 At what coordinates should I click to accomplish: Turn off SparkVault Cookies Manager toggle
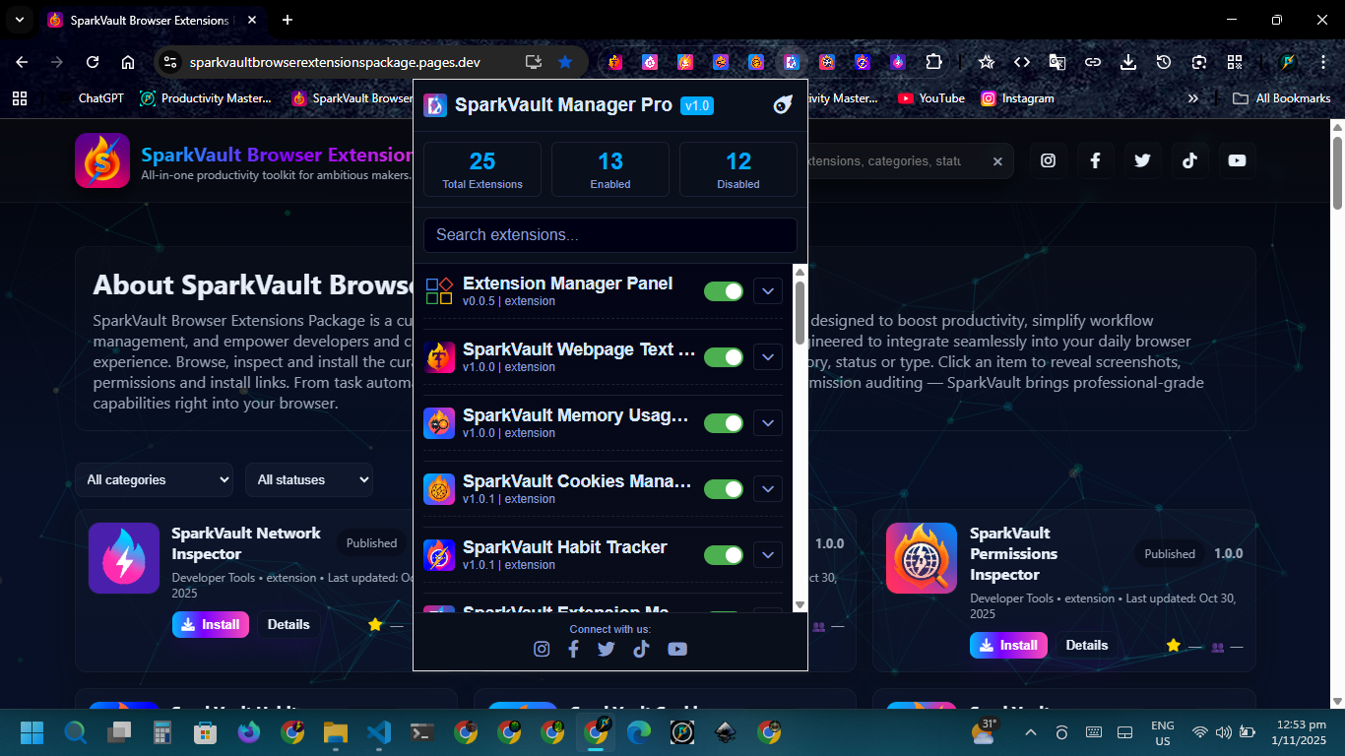point(724,489)
